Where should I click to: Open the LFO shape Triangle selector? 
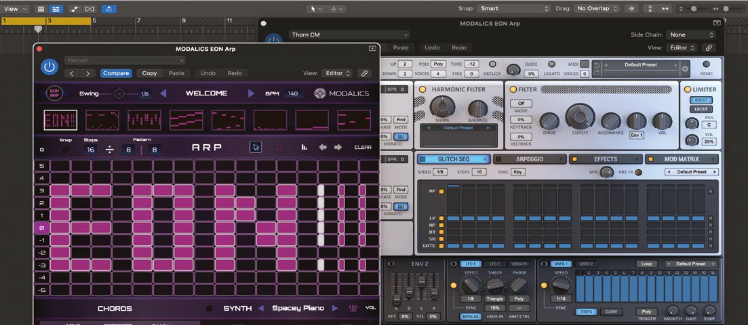(x=495, y=299)
